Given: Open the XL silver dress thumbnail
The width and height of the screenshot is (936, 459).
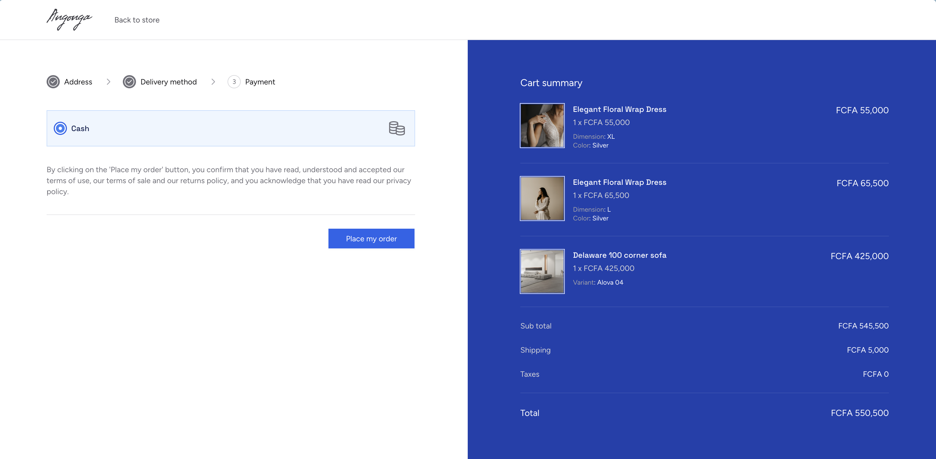Looking at the screenshot, I should 542,125.
